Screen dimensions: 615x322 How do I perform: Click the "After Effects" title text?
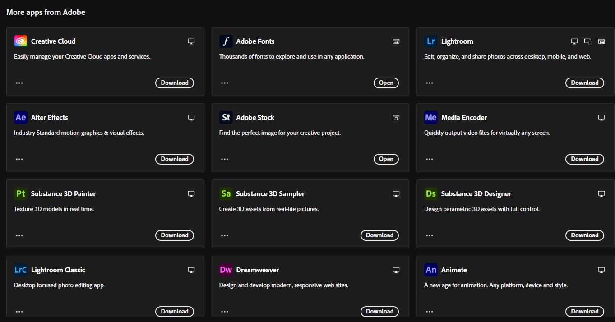[x=50, y=117]
